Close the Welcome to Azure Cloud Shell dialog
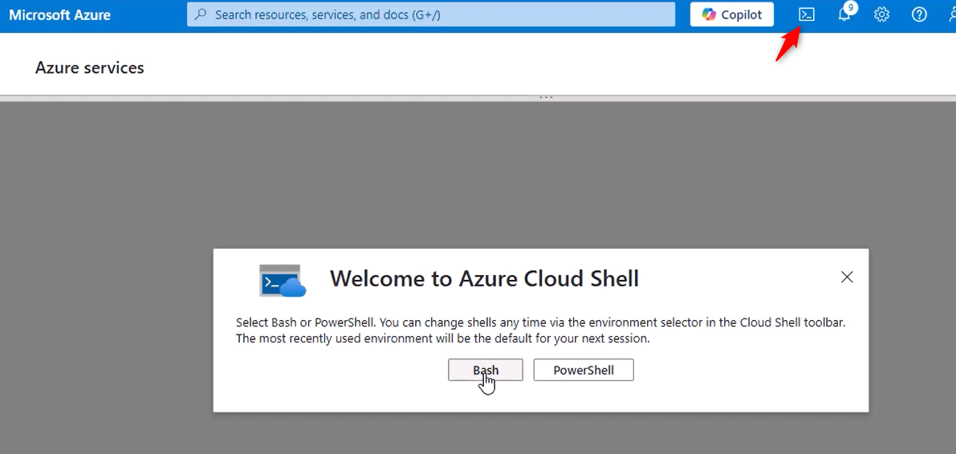This screenshot has height=454, width=956. [x=847, y=278]
